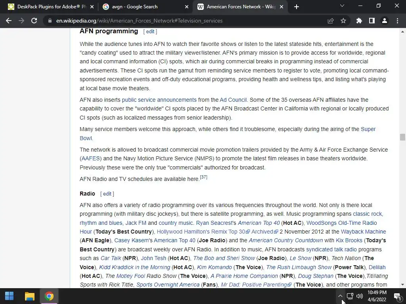Click the Chrome taskbar icon
406x304 pixels.
[x=49, y=296]
